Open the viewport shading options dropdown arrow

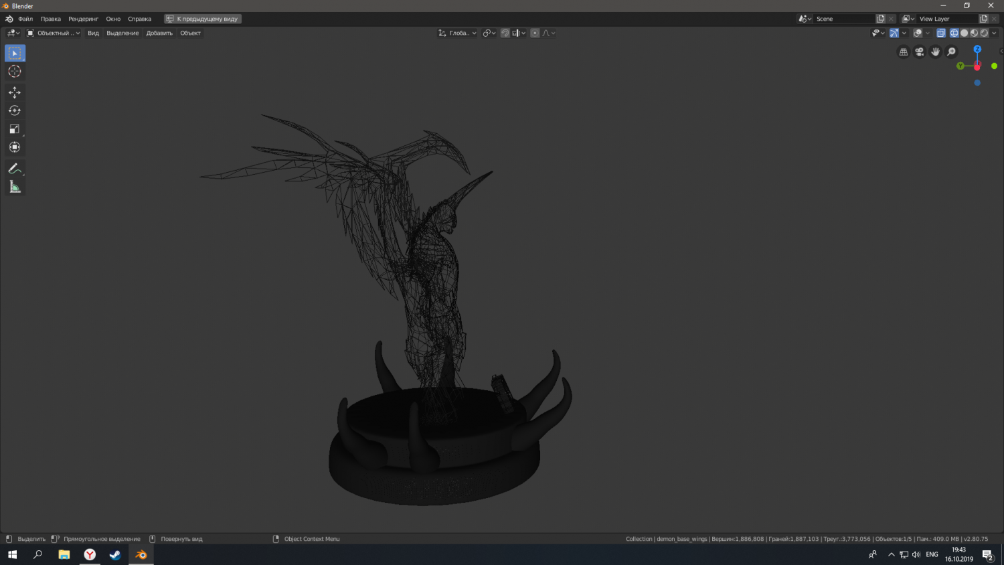(994, 33)
